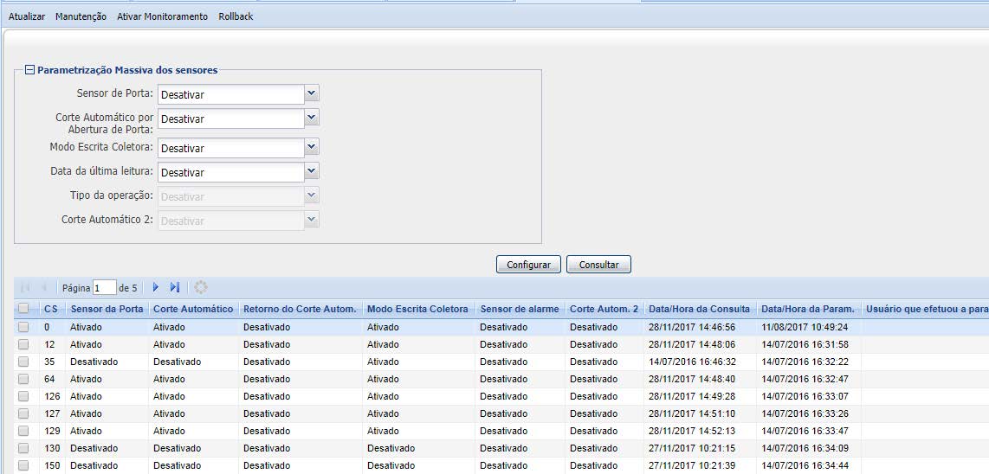Click the Página number input field
The width and height of the screenshot is (989, 474).
point(104,288)
